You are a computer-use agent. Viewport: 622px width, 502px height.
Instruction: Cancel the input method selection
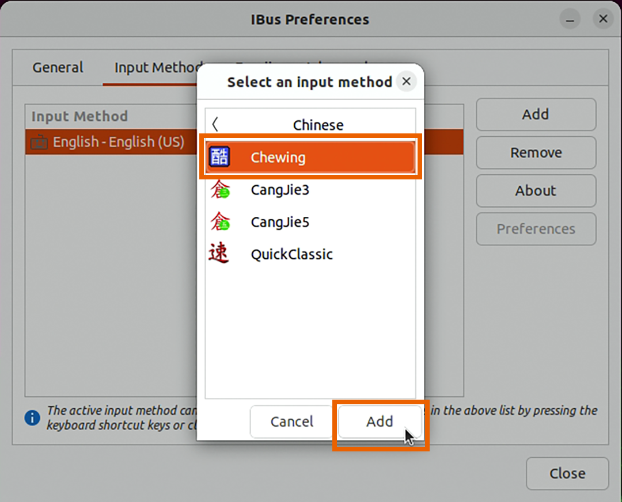point(292,421)
